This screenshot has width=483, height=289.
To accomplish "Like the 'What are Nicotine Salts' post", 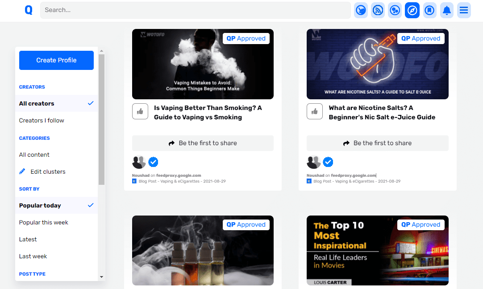I will click(315, 111).
